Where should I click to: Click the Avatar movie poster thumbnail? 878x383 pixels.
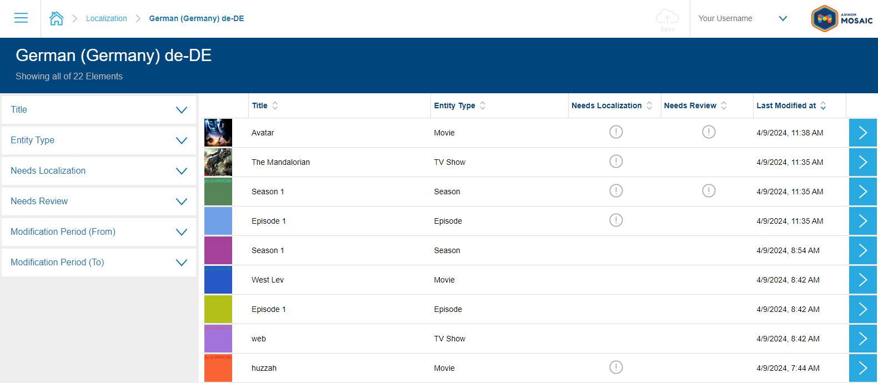(x=218, y=133)
